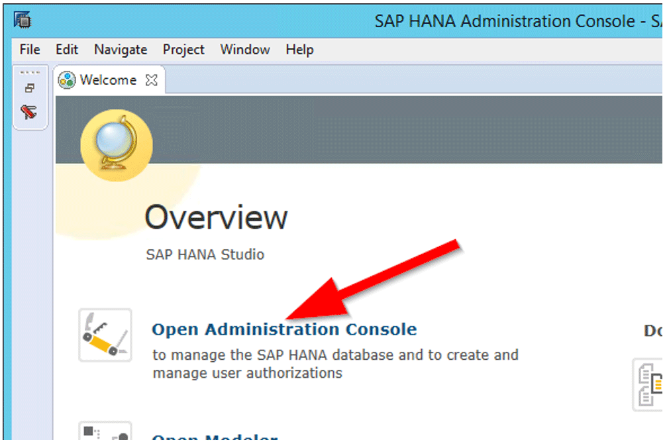The width and height of the screenshot is (667, 444).
Task: Click the red pocket knife icon in the side bar
Action: pyautogui.click(x=29, y=112)
